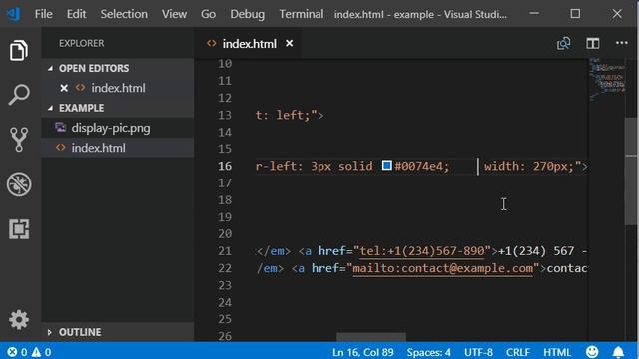Click line number 16 in gutter
Screen dimensions: 639x359
coord(225,167)
